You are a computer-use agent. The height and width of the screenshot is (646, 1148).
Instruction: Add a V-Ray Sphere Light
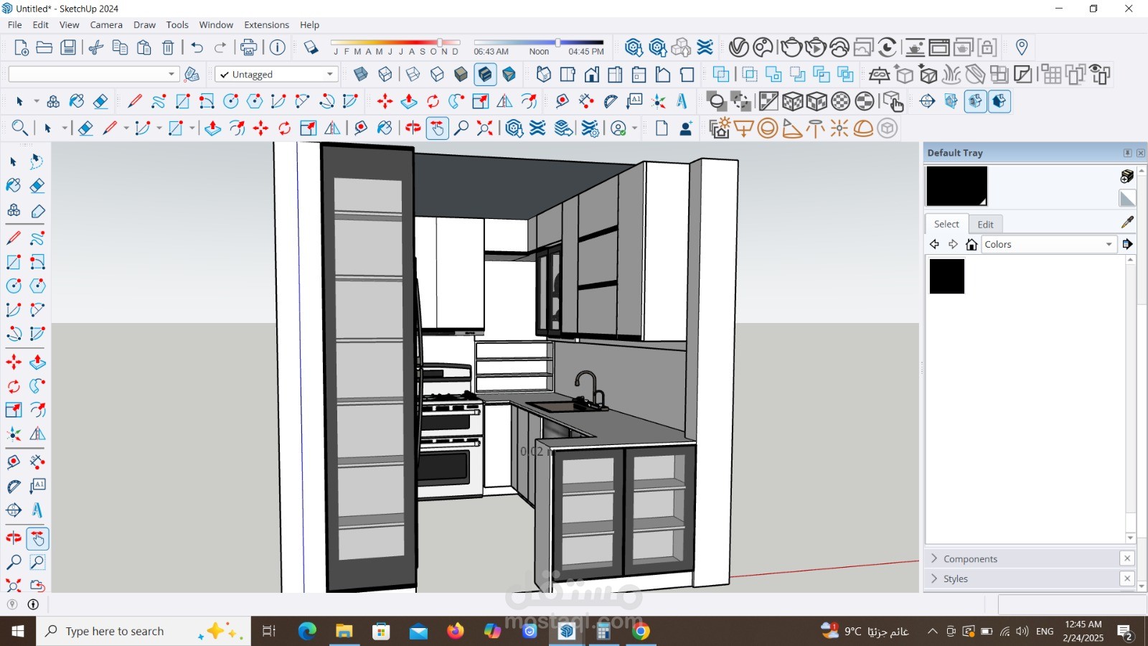[x=768, y=128]
